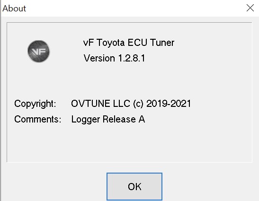Close the About dialog with X
This screenshot has width=259, height=201.
250,8
